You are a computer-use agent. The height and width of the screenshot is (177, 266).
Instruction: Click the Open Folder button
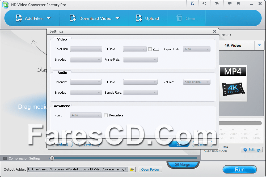coord(150,169)
